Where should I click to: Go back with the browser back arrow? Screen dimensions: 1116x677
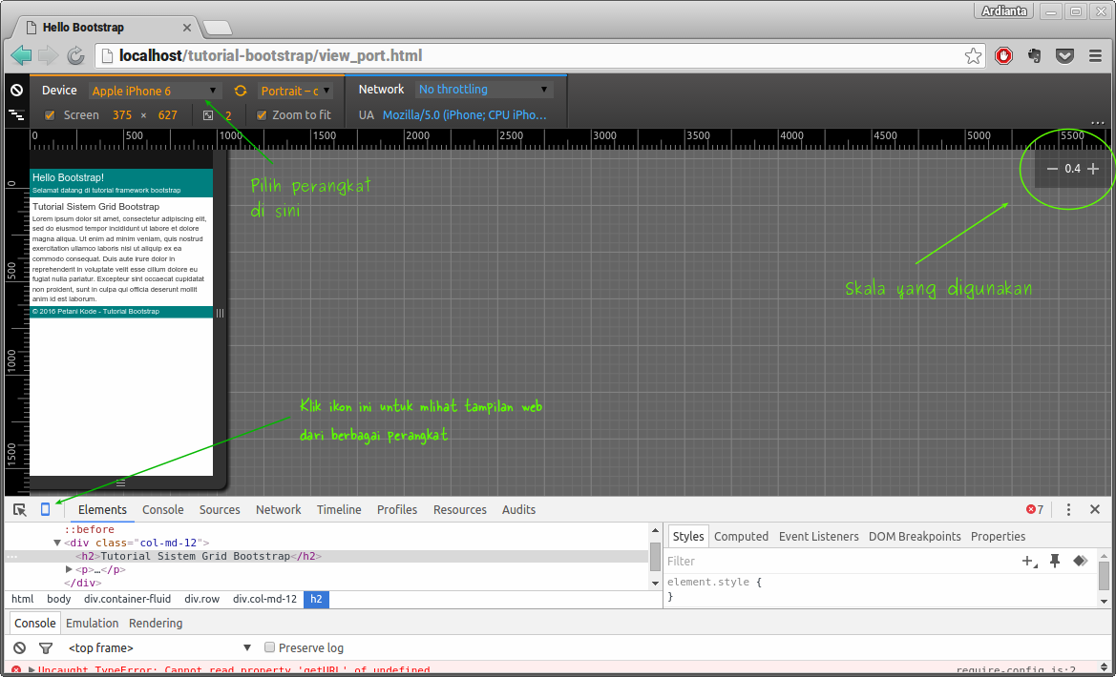click(x=21, y=55)
